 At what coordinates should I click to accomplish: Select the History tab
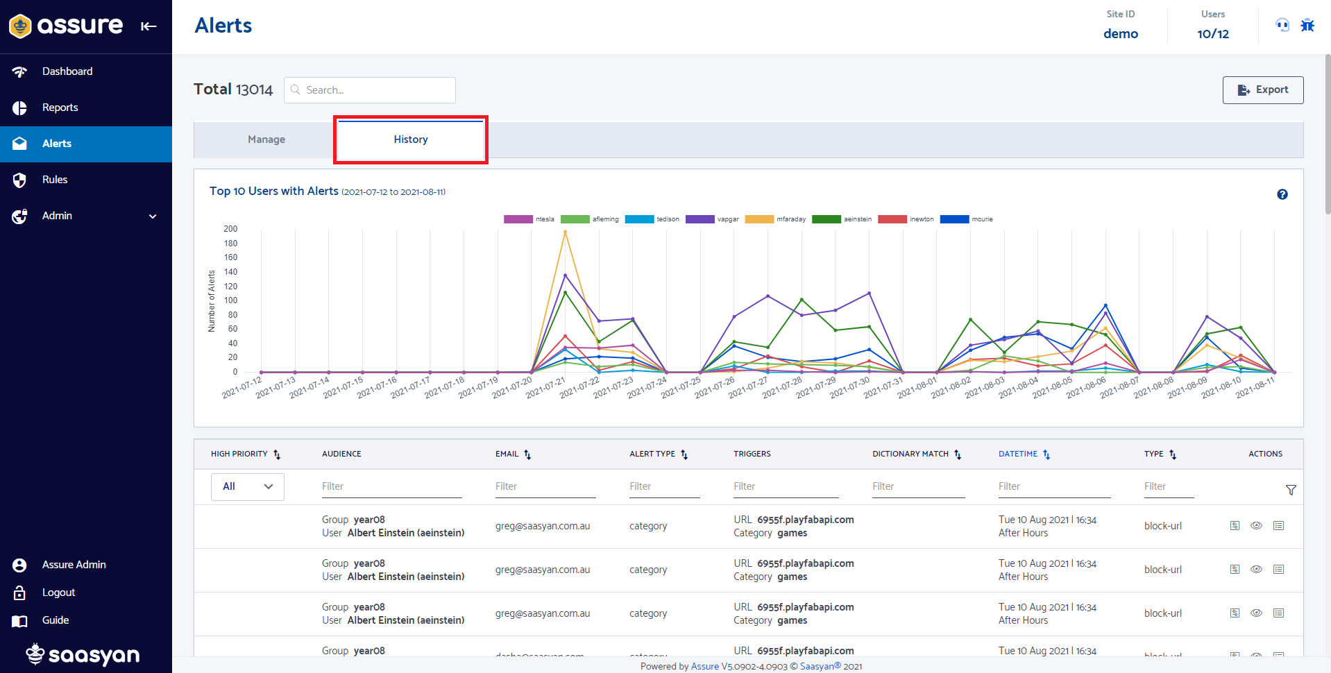411,139
